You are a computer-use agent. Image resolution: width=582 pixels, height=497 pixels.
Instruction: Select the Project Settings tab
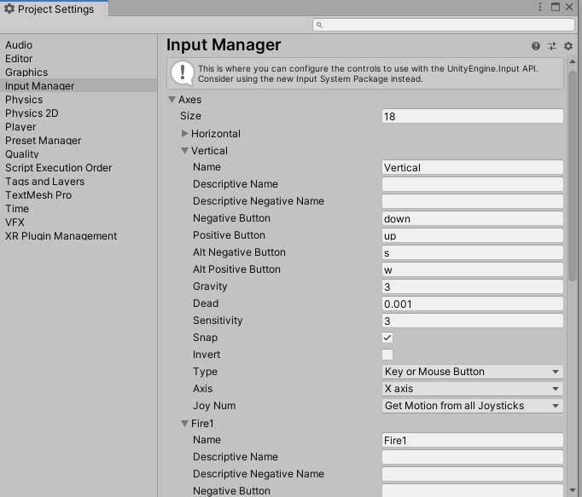coord(55,9)
